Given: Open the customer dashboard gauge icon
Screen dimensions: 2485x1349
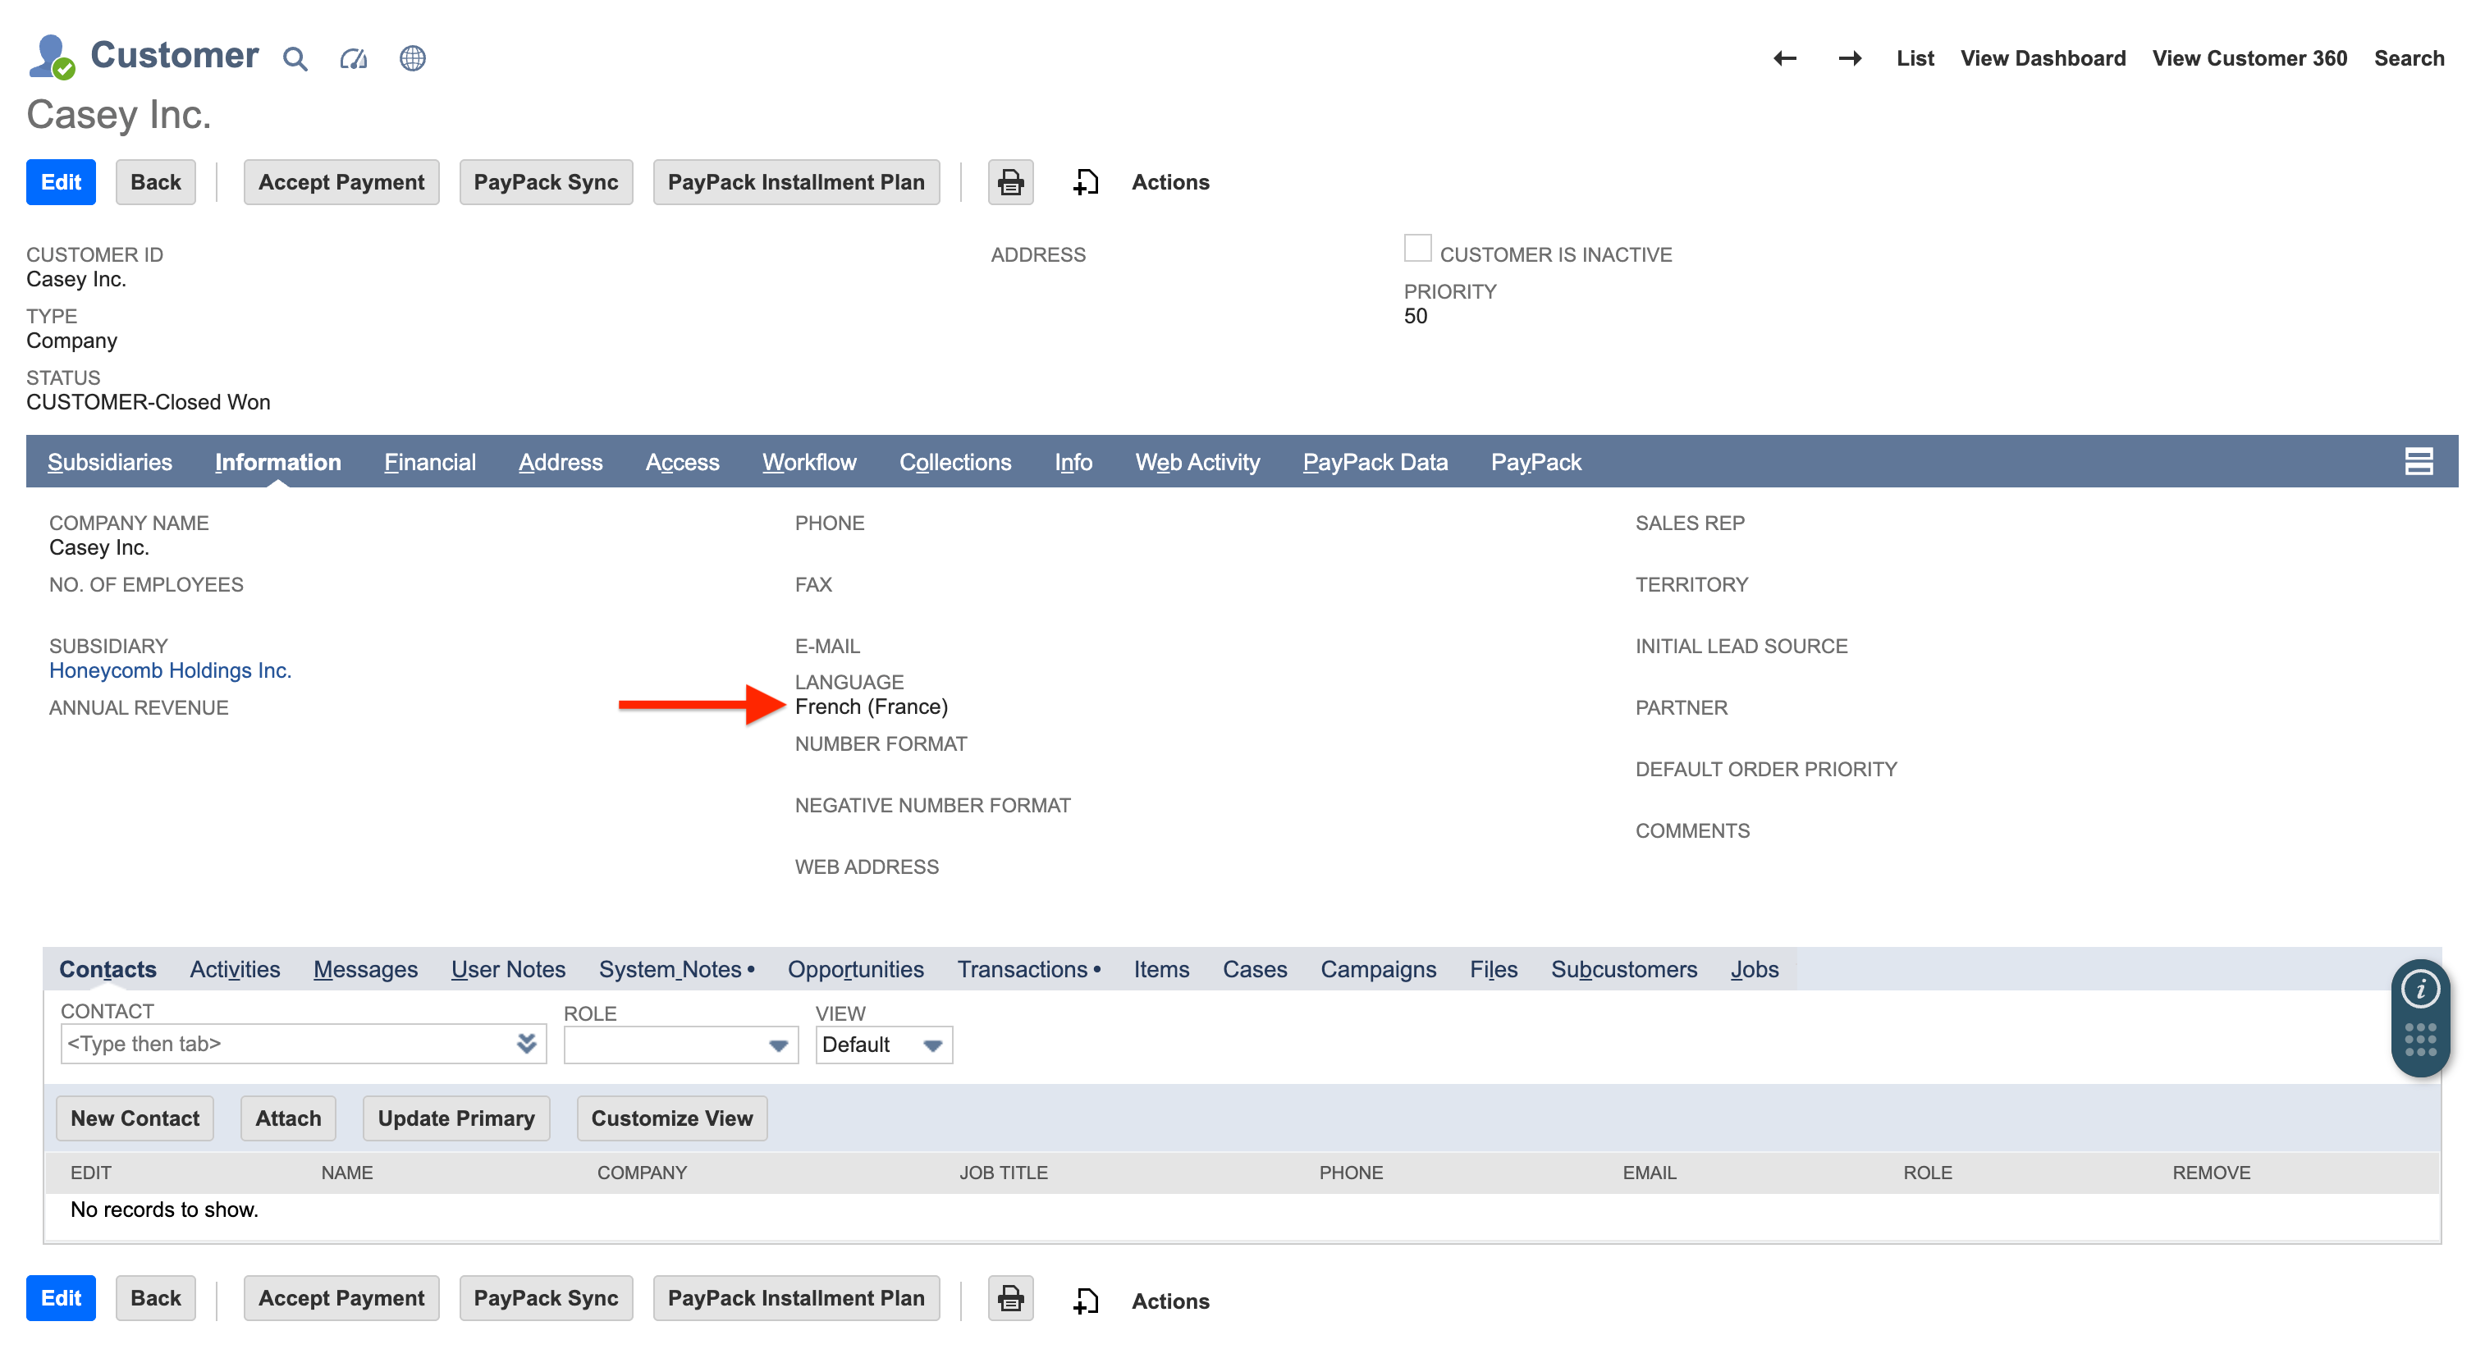Looking at the screenshot, I should [353, 58].
